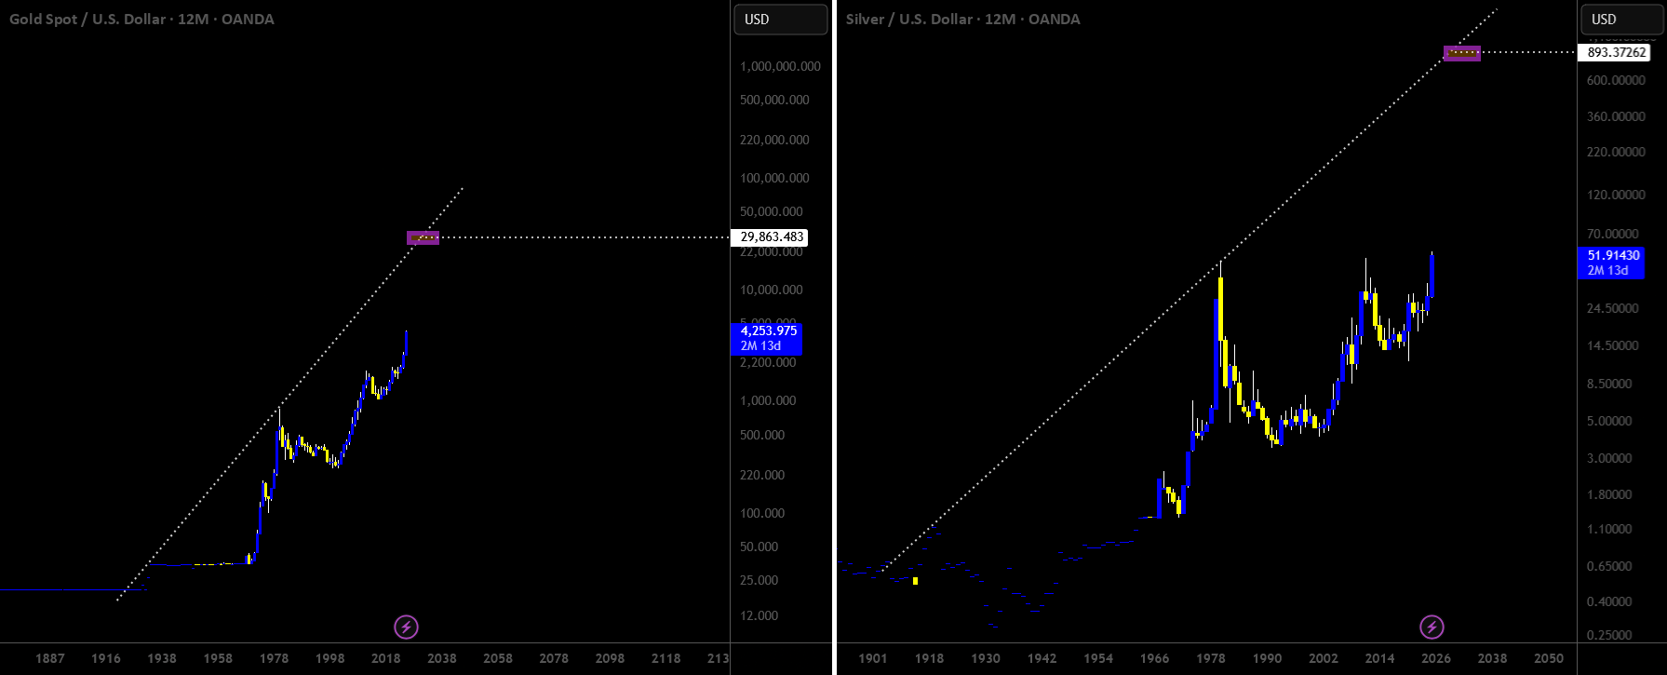This screenshot has height=675, width=1667.
Task: Click 1942 on the silver time axis
Action: [x=1042, y=658]
